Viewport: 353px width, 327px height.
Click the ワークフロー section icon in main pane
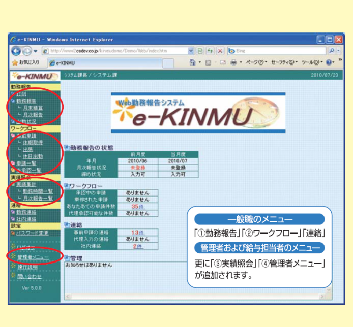click(67, 186)
